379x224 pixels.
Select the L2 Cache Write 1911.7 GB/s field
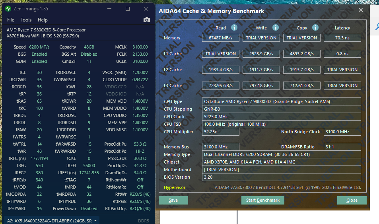261,70
